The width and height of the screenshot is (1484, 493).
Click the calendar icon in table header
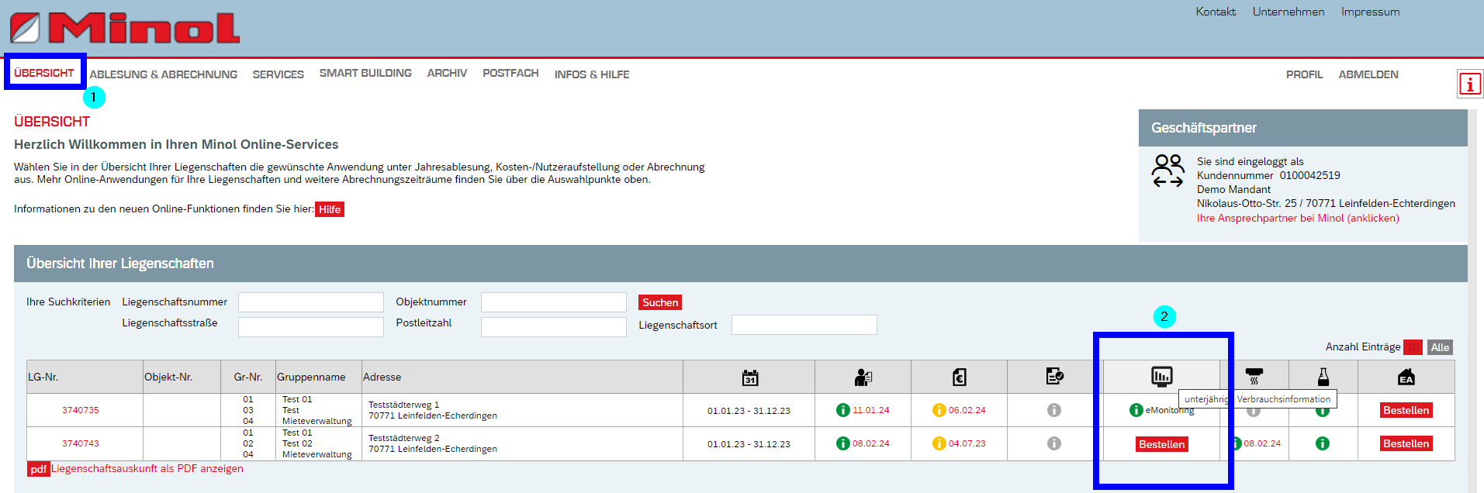pyautogui.click(x=749, y=378)
